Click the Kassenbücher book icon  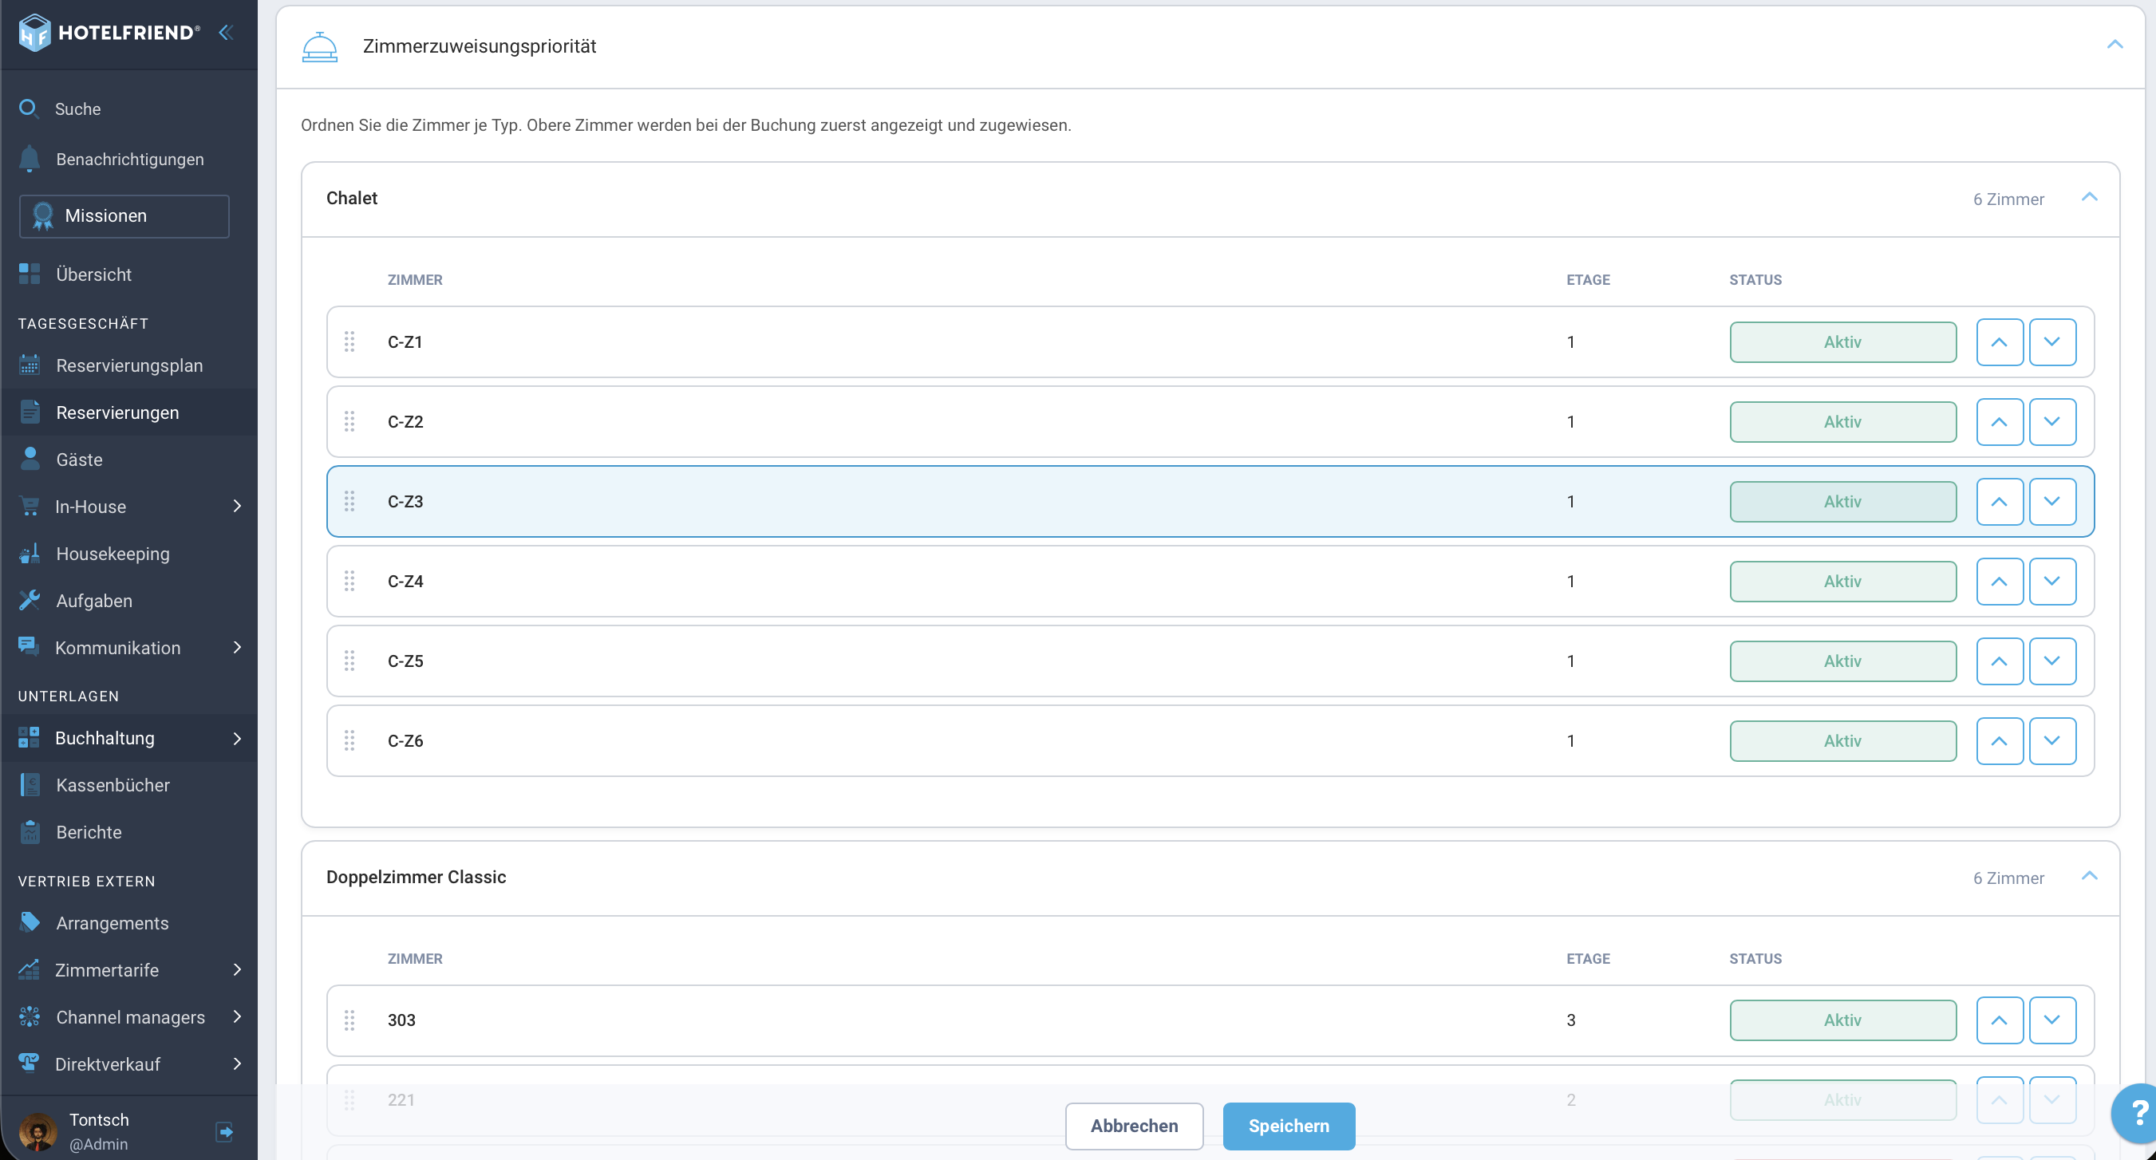[30, 784]
